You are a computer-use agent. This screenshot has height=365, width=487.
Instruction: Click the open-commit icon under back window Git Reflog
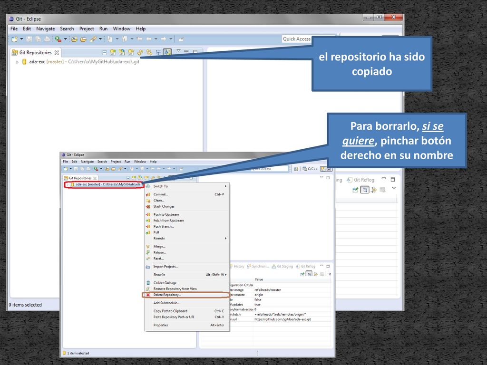[355, 190]
